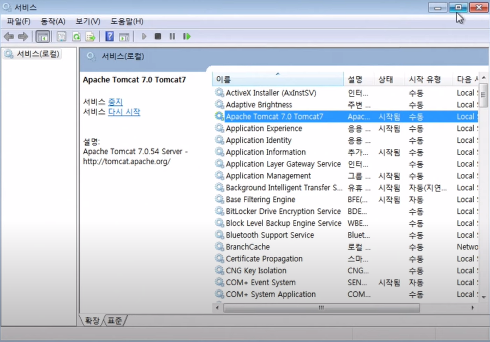Click gear icon of BranchCache row
This screenshot has width=490, height=342.
point(219,247)
